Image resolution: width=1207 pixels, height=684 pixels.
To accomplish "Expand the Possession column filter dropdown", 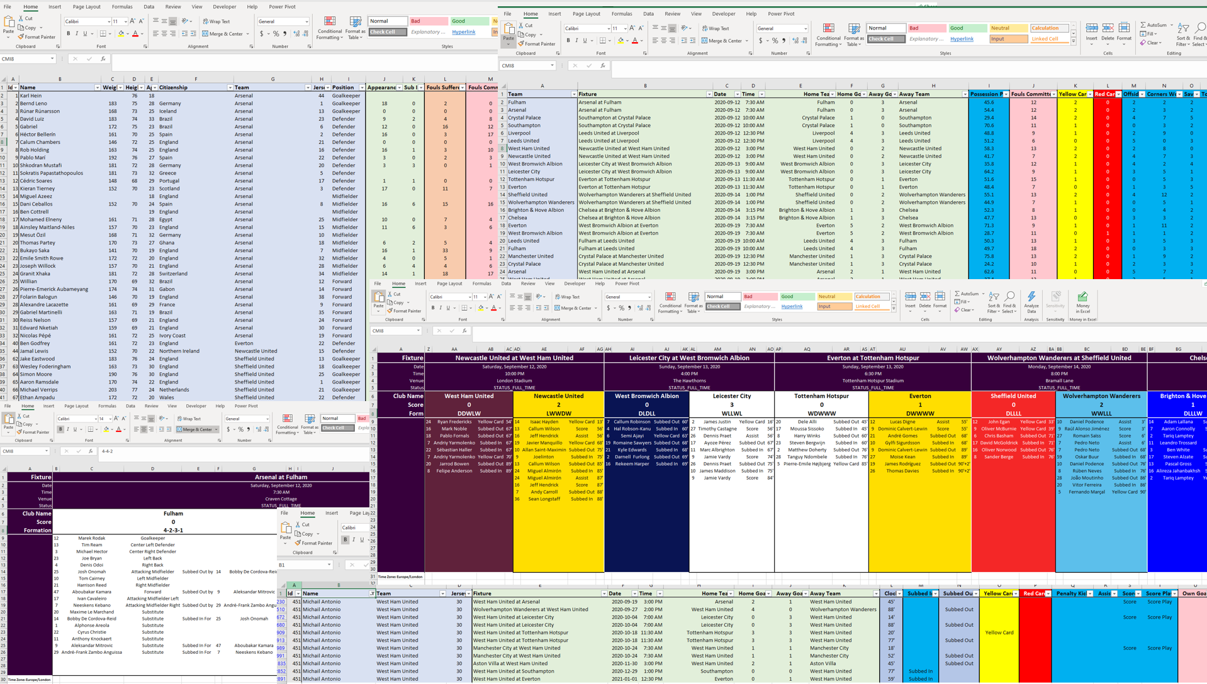I will [1005, 94].
